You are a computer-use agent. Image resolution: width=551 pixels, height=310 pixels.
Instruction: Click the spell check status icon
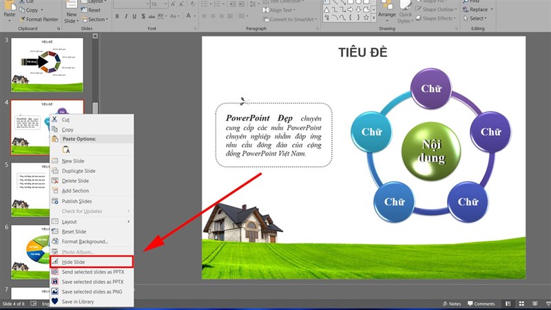pos(34,304)
